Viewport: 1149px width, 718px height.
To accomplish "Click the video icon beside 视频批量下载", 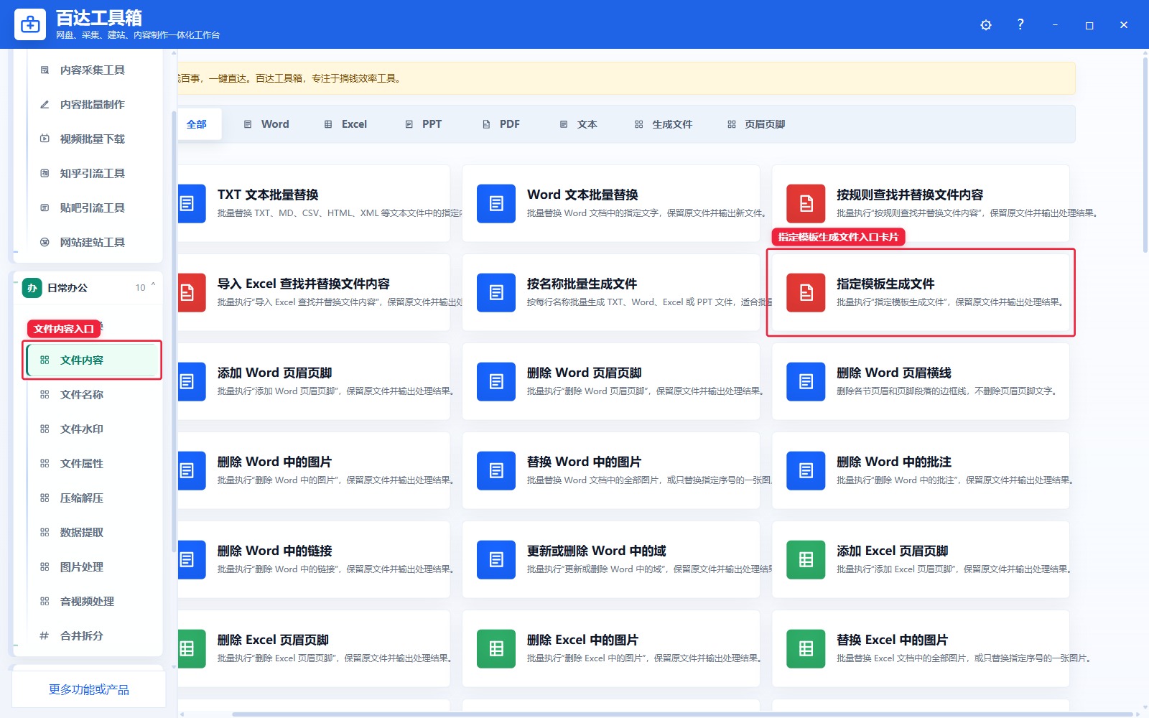I will (x=45, y=139).
